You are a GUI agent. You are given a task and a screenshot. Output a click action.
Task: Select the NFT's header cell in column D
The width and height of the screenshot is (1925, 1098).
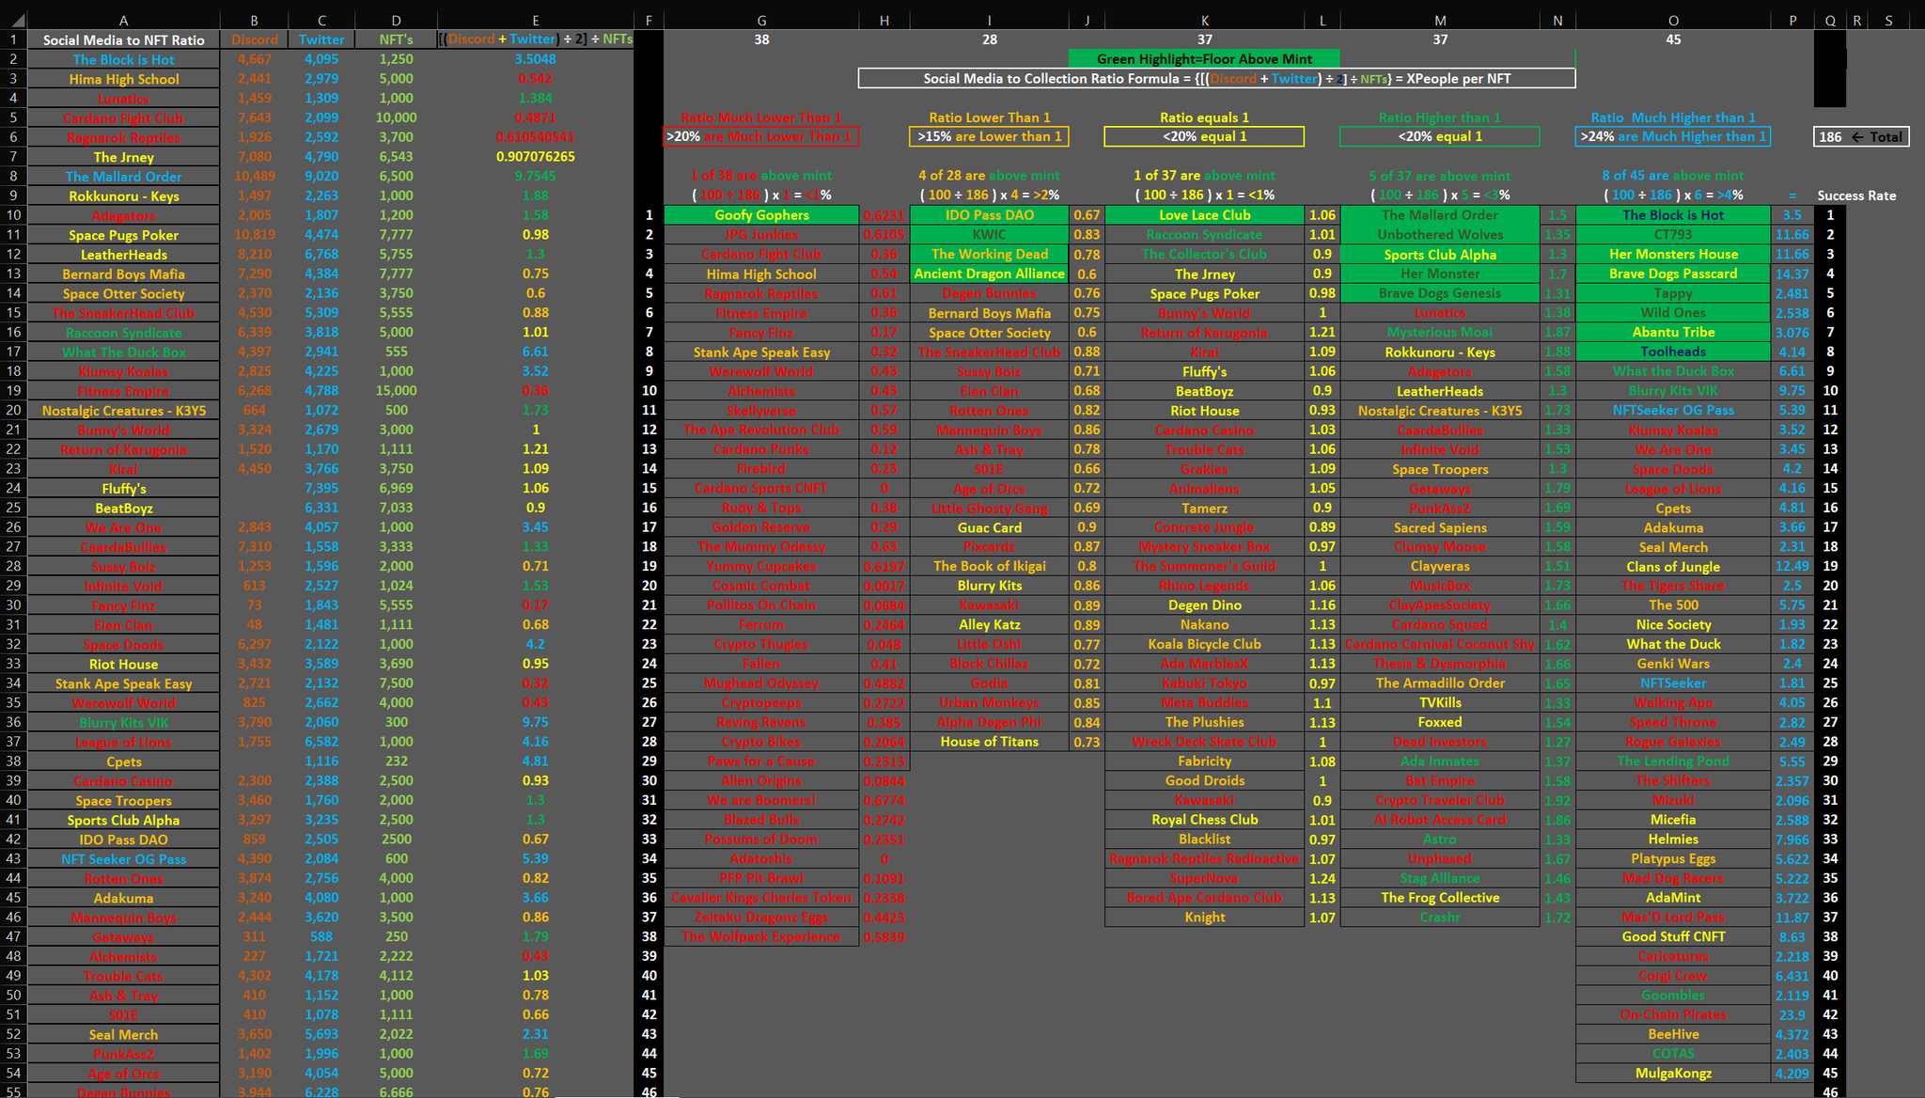pos(396,39)
